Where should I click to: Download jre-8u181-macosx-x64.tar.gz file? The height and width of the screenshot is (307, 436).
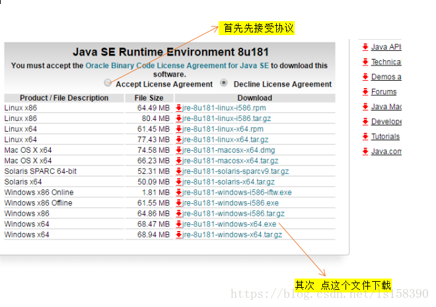[x=231, y=161]
